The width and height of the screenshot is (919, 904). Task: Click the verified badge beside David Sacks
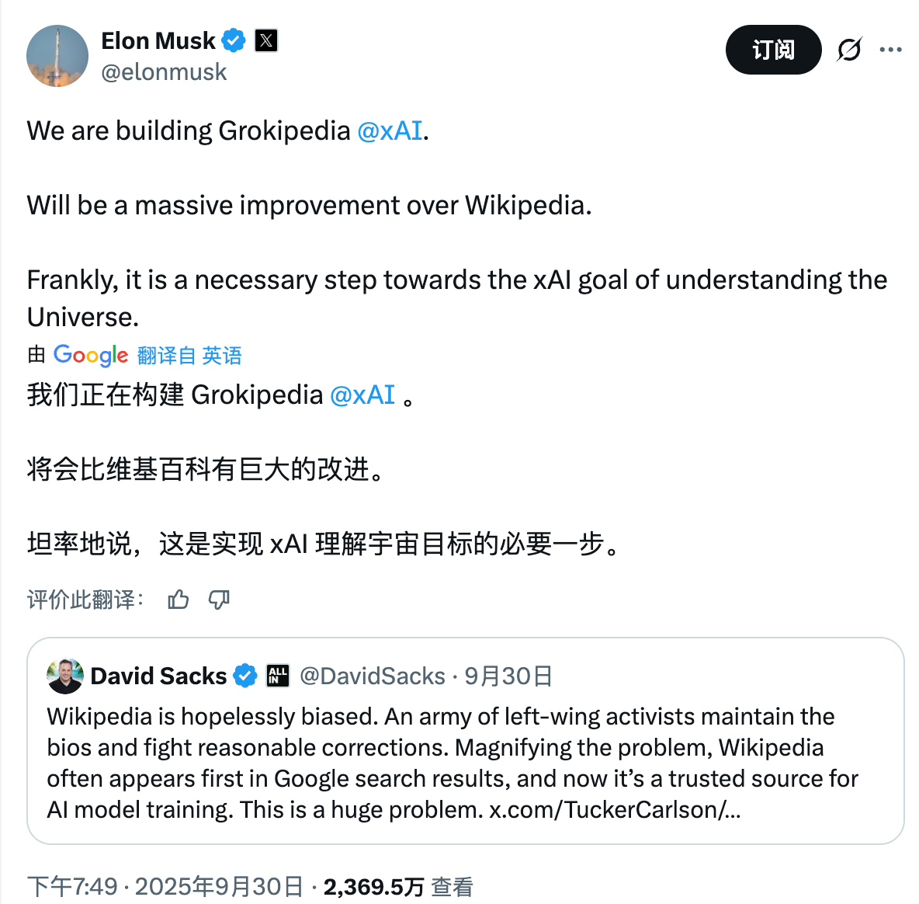[x=245, y=676]
